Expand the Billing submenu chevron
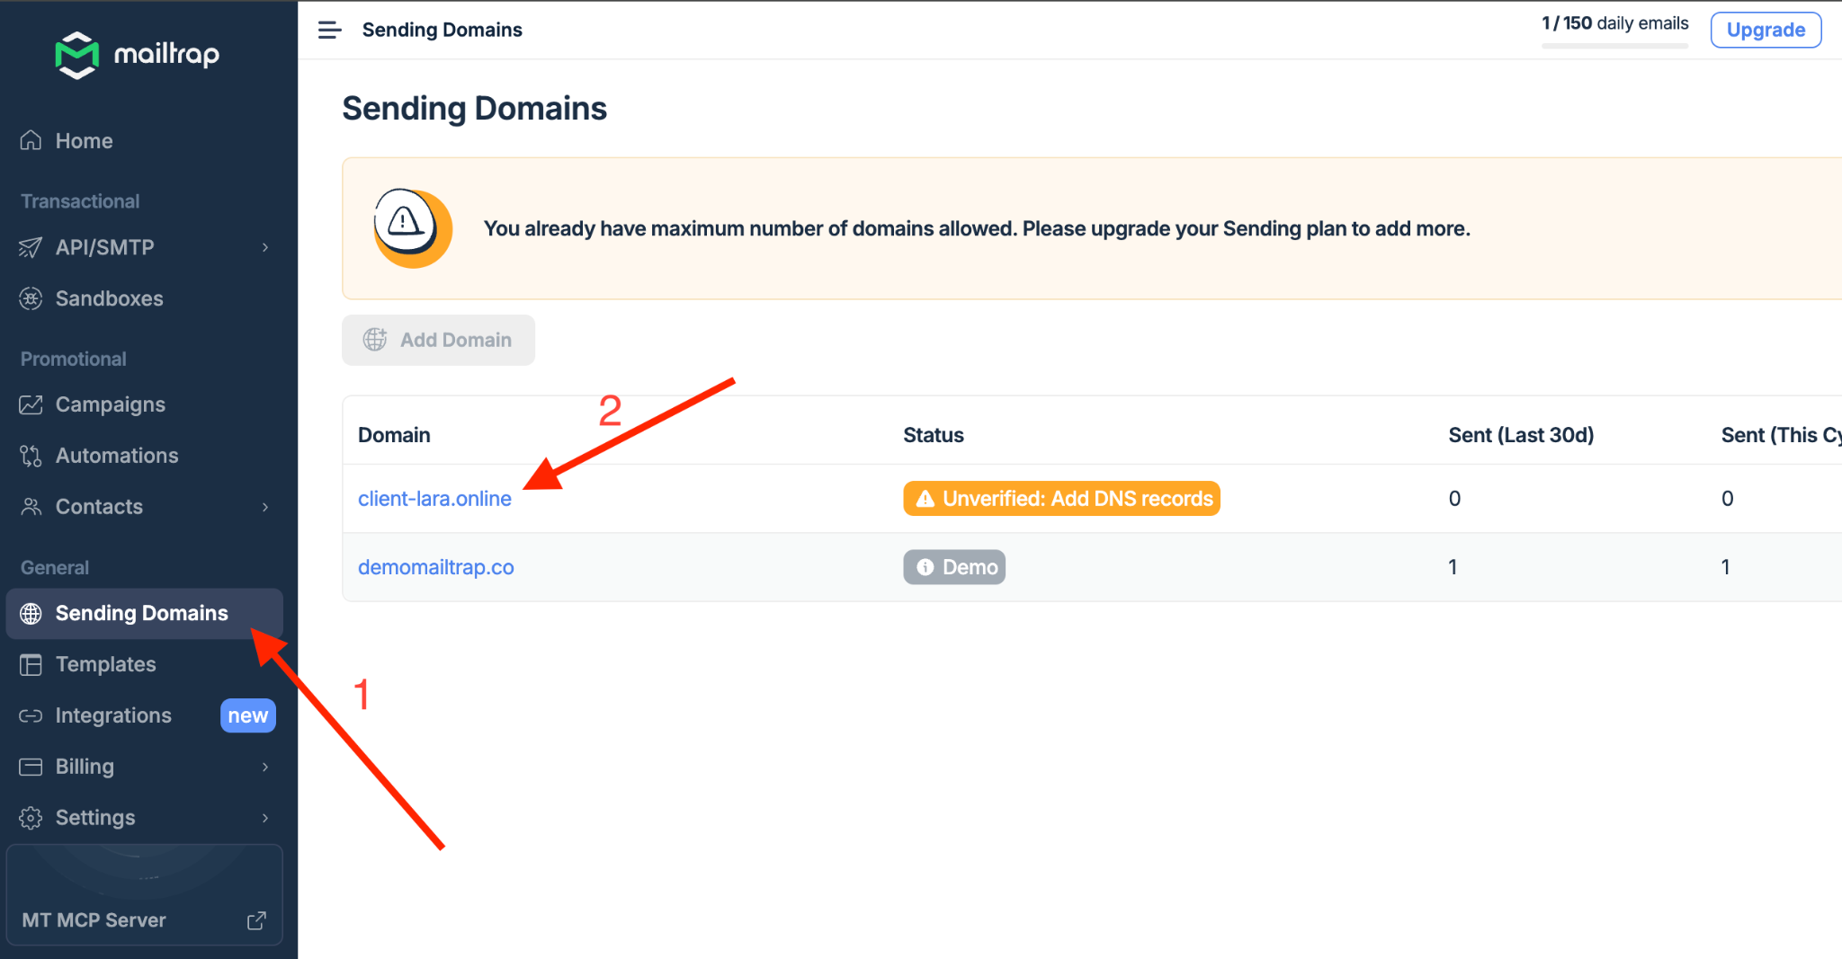 265,767
